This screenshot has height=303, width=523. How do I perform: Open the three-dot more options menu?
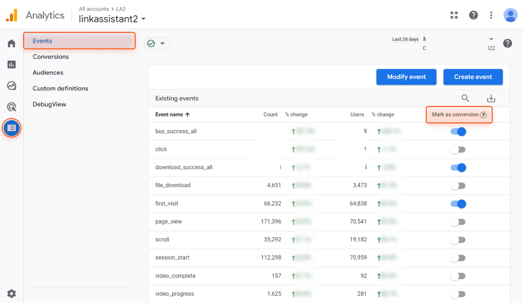pyautogui.click(x=491, y=15)
